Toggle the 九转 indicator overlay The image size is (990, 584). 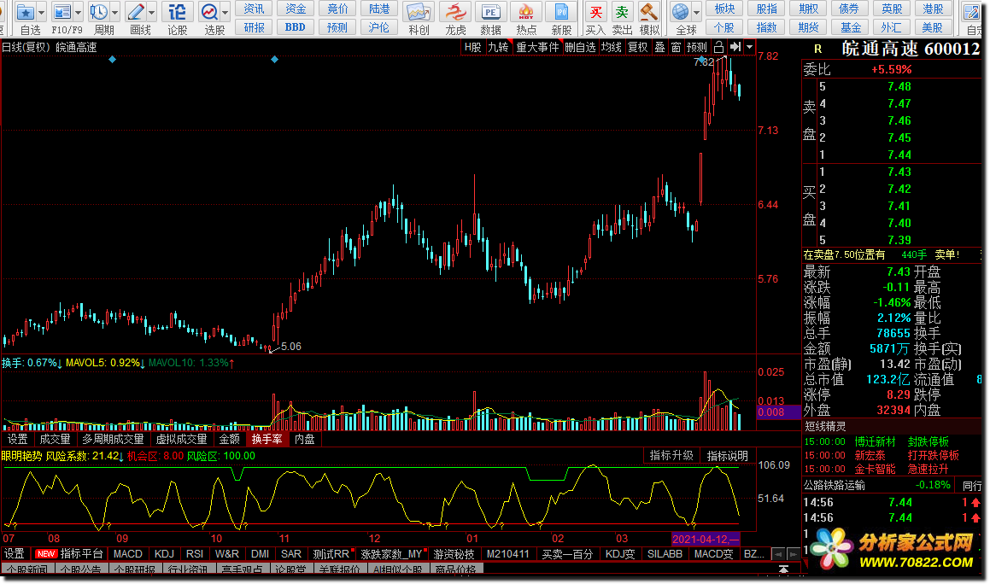pos(498,47)
